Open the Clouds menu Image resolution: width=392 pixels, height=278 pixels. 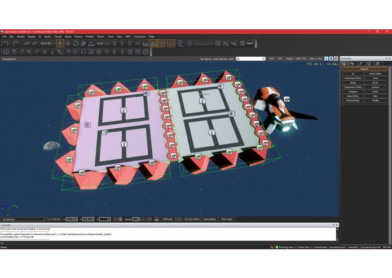[x=58, y=37]
